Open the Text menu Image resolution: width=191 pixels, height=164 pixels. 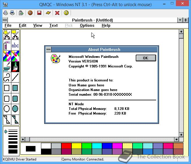53,26
